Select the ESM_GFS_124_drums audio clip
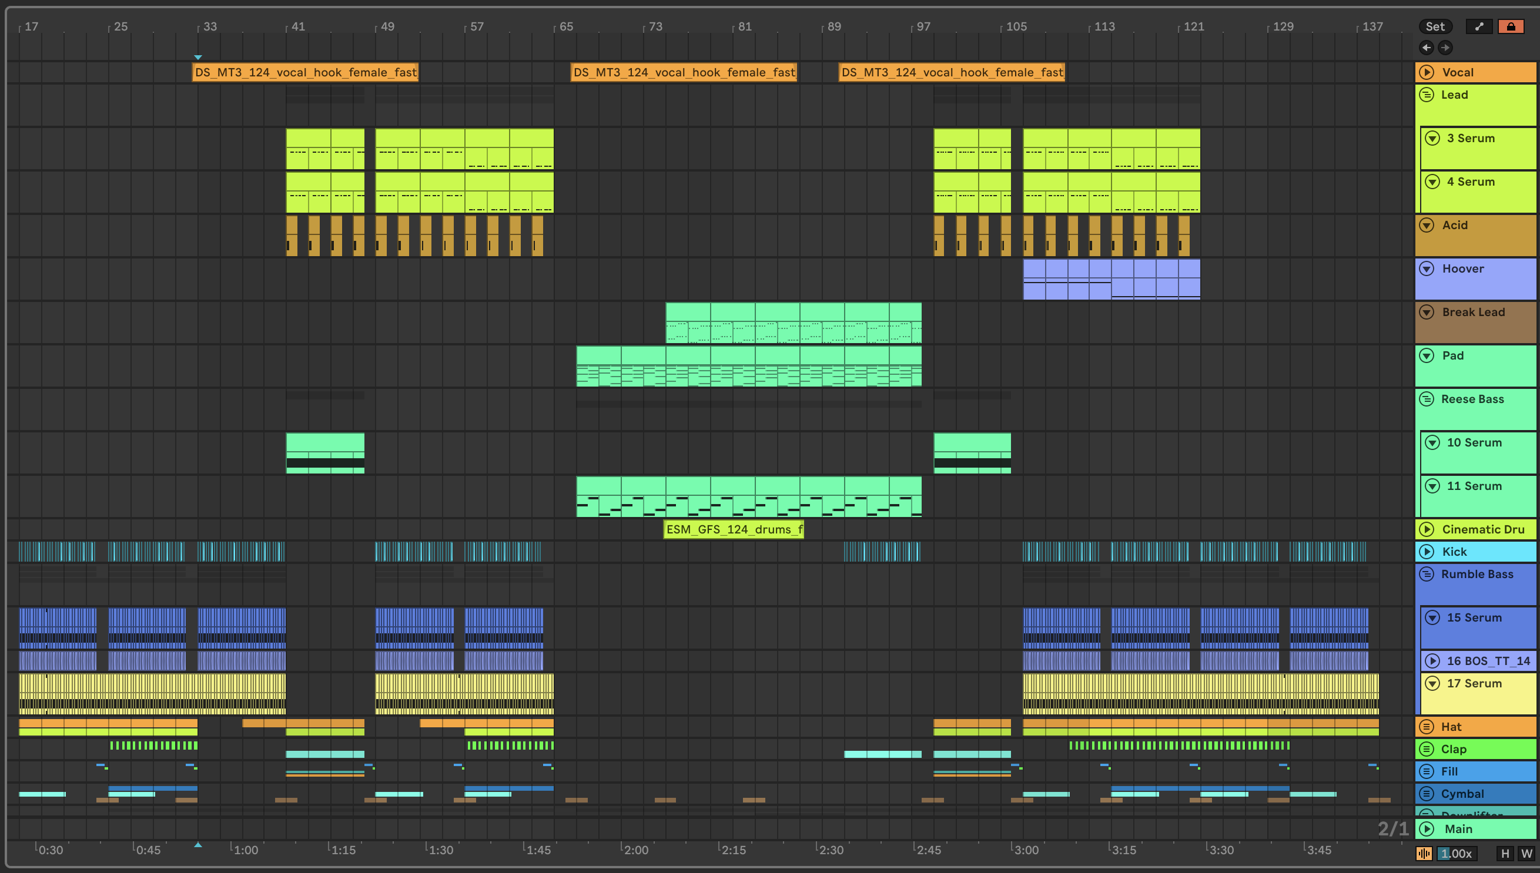The width and height of the screenshot is (1540, 873). tap(733, 529)
